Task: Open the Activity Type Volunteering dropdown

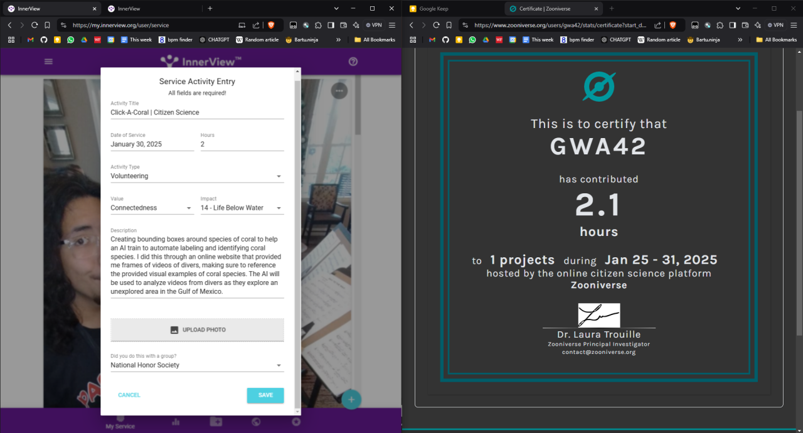Action: [x=197, y=176]
